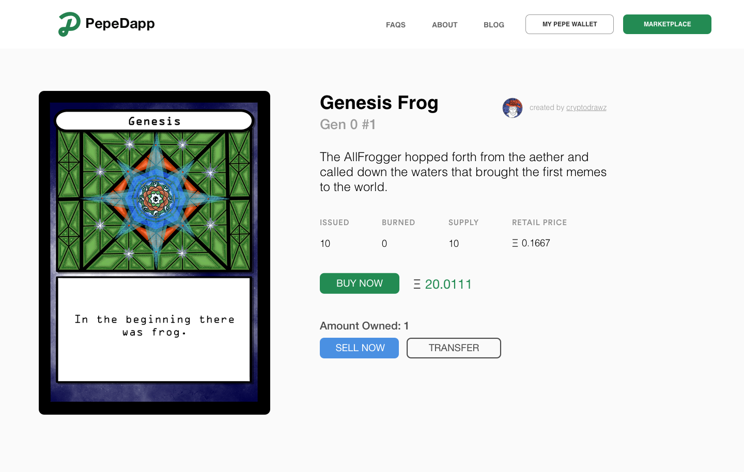Click the Genesis Frog title heading

coord(379,103)
